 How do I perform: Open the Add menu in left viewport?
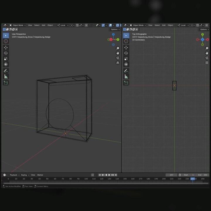(x=43, y=25)
